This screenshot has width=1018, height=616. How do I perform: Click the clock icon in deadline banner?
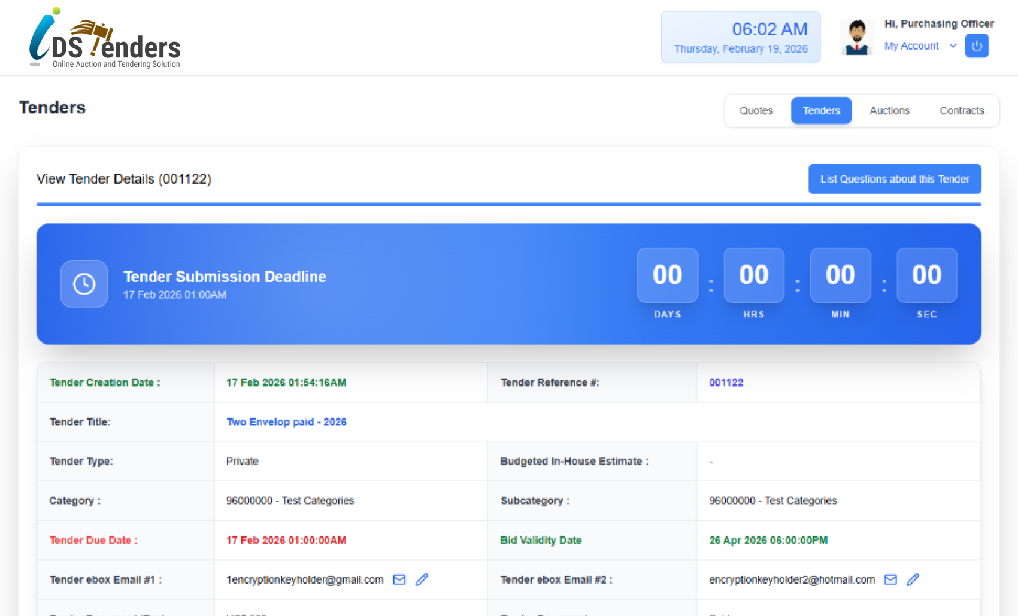[84, 284]
